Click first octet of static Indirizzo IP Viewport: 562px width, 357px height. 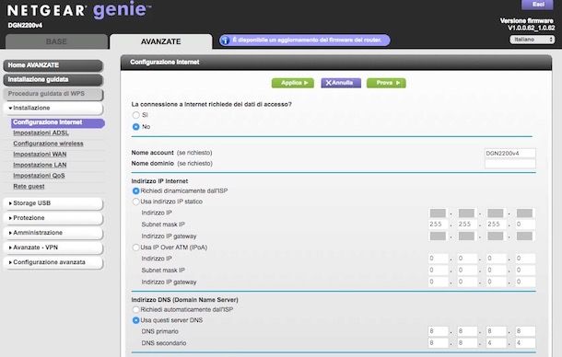click(438, 213)
